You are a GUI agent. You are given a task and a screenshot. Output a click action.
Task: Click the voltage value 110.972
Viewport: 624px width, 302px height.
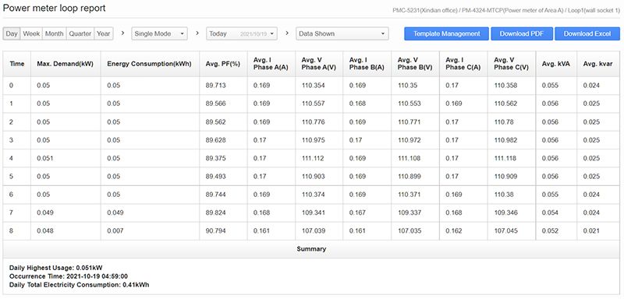pos(409,140)
